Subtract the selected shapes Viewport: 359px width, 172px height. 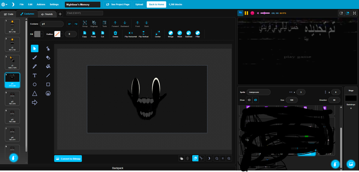pyautogui.click(x=189, y=34)
